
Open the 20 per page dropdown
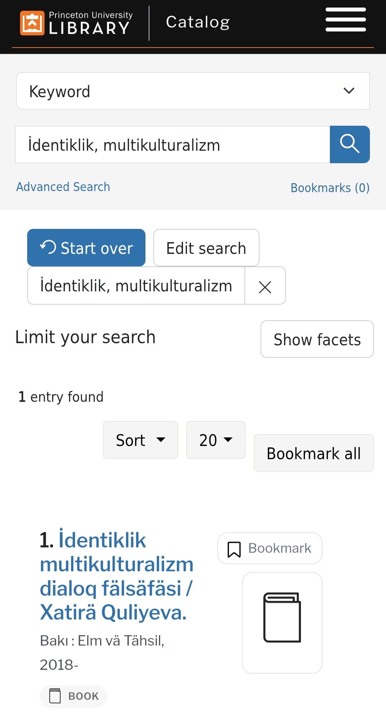point(216,440)
